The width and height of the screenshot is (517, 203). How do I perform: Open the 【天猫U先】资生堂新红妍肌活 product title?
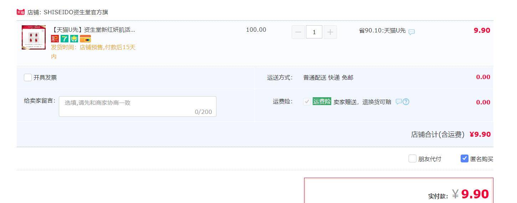93,30
